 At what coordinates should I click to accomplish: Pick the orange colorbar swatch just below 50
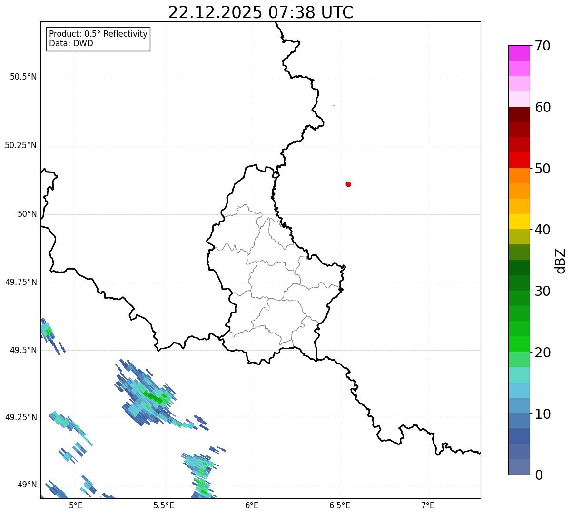(x=519, y=176)
